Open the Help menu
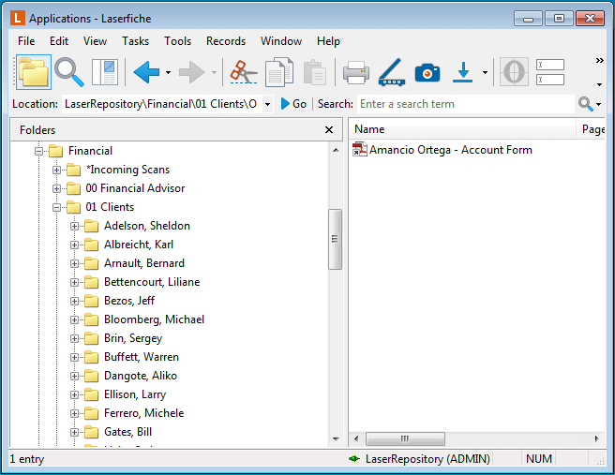The height and width of the screenshot is (475, 615). (328, 41)
